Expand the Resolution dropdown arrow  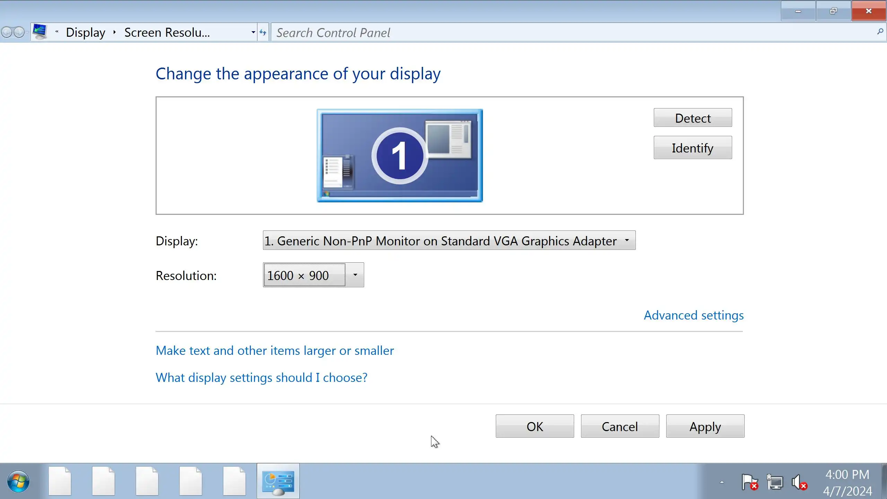[x=355, y=275]
